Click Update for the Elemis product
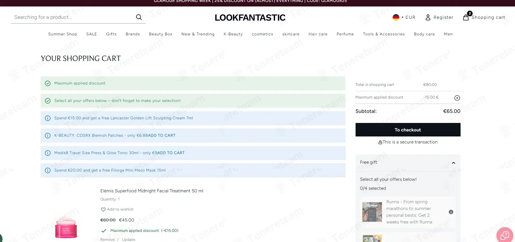 [x=129, y=239]
